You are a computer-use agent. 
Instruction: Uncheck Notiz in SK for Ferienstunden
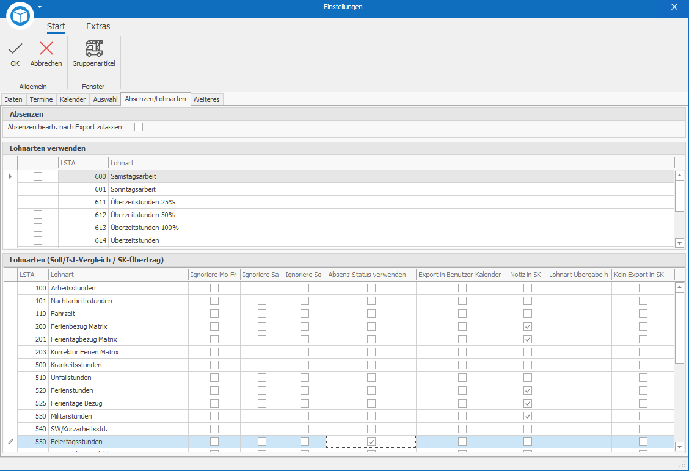[528, 390]
